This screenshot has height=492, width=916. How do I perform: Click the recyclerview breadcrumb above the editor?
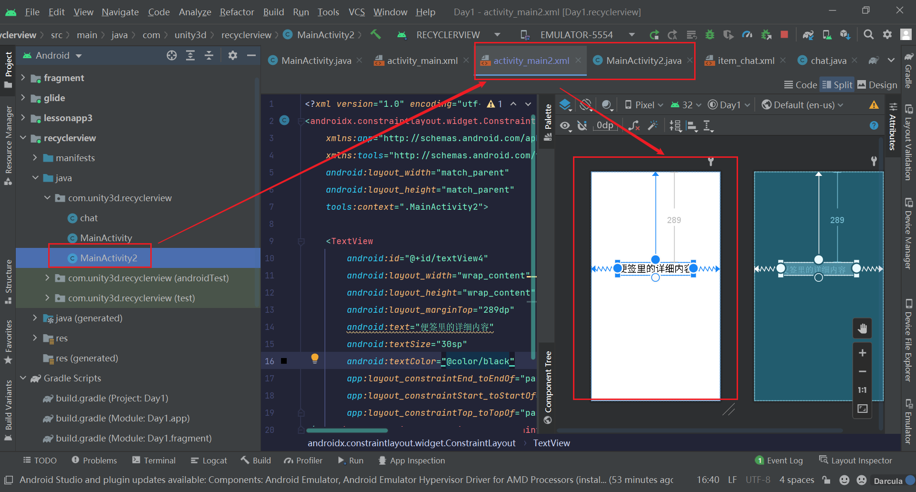pyautogui.click(x=246, y=34)
